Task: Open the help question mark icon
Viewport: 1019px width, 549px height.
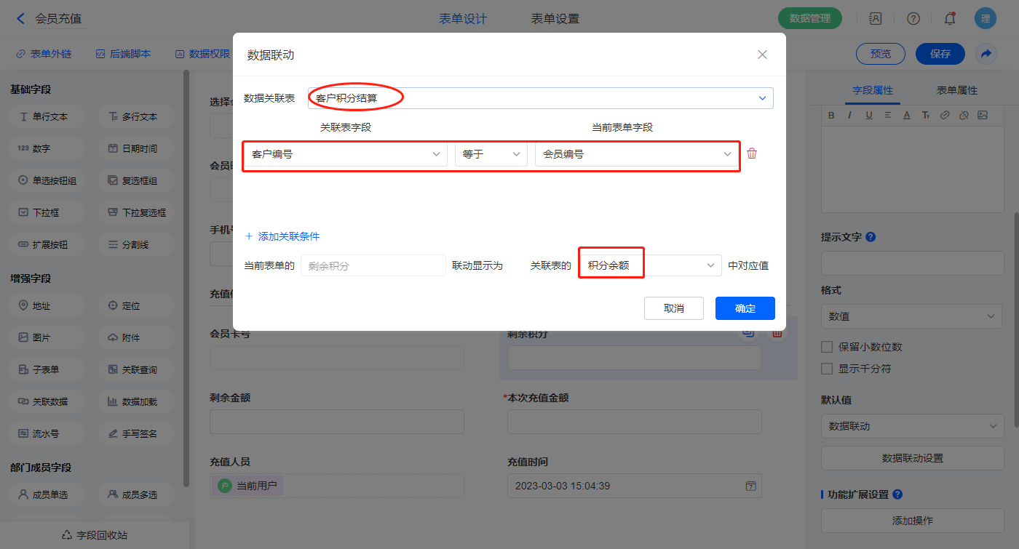Action: (x=913, y=19)
